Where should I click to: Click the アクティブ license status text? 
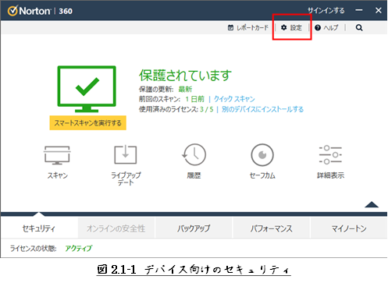[x=78, y=249]
